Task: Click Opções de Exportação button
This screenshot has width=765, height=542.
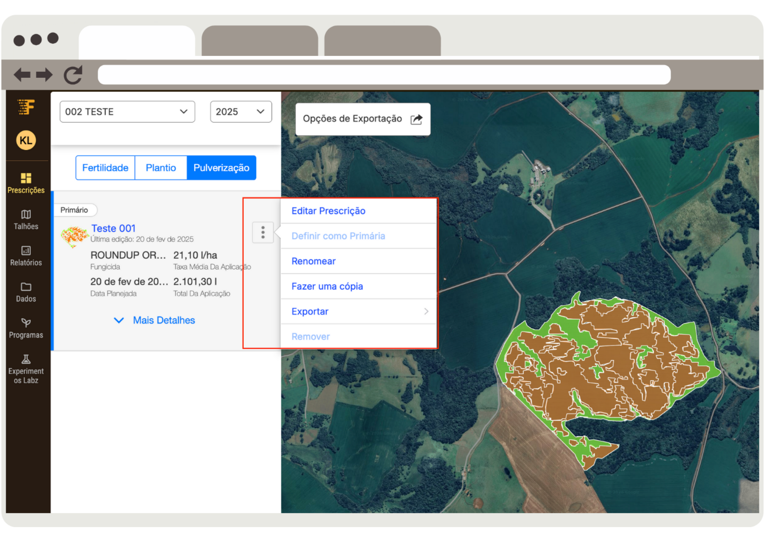Action: 362,119
